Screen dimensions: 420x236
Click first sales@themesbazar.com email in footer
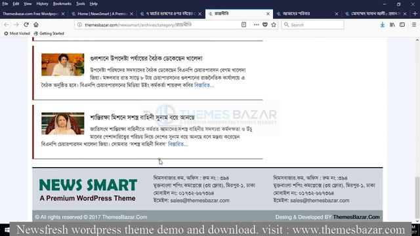[199, 201]
